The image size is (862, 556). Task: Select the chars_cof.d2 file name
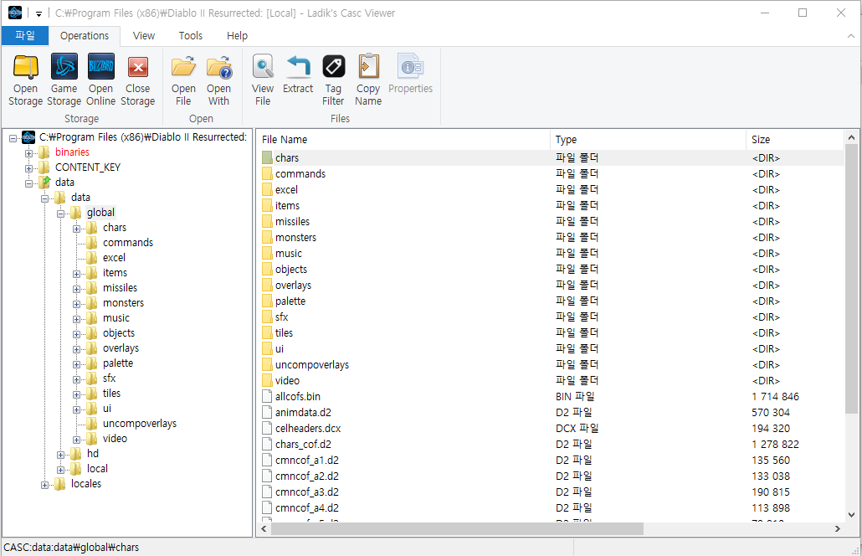tap(303, 445)
